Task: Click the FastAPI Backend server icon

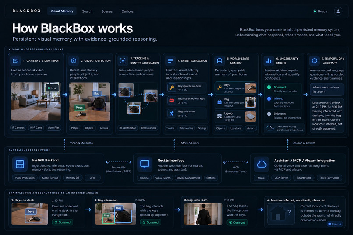Action: (20, 164)
